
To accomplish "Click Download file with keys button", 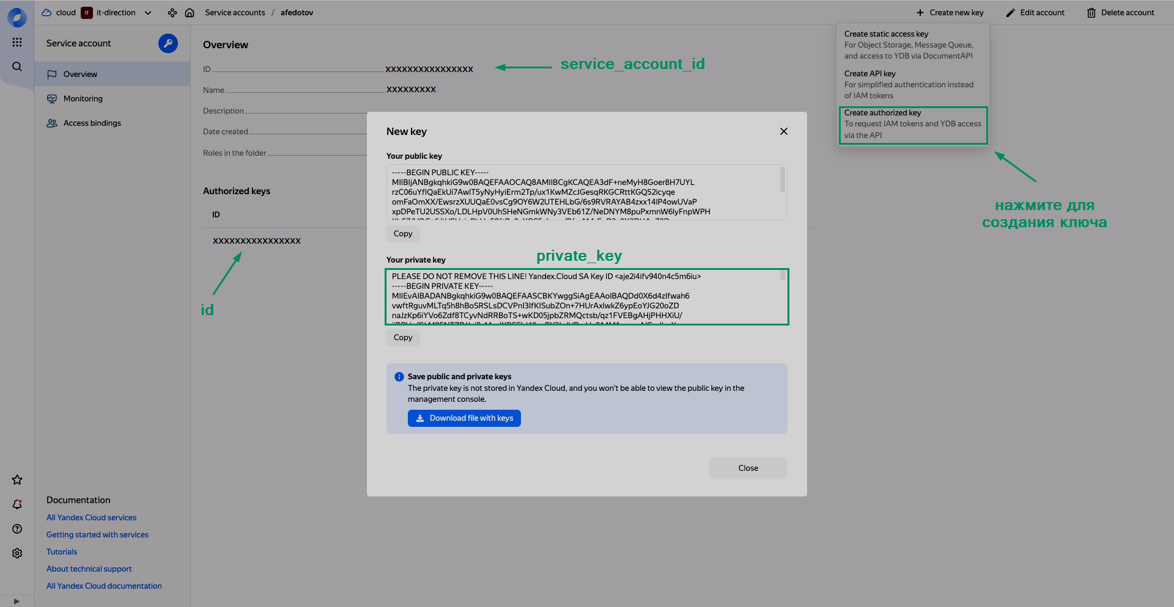I will click(464, 418).
